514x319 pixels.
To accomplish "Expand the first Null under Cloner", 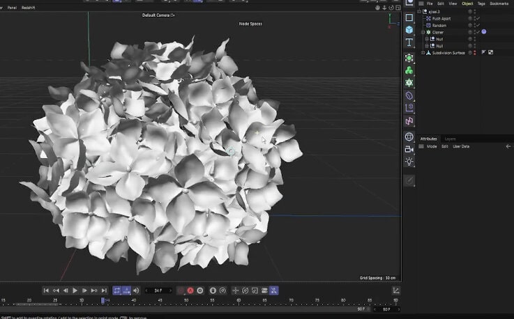I will tap(428, 39).
